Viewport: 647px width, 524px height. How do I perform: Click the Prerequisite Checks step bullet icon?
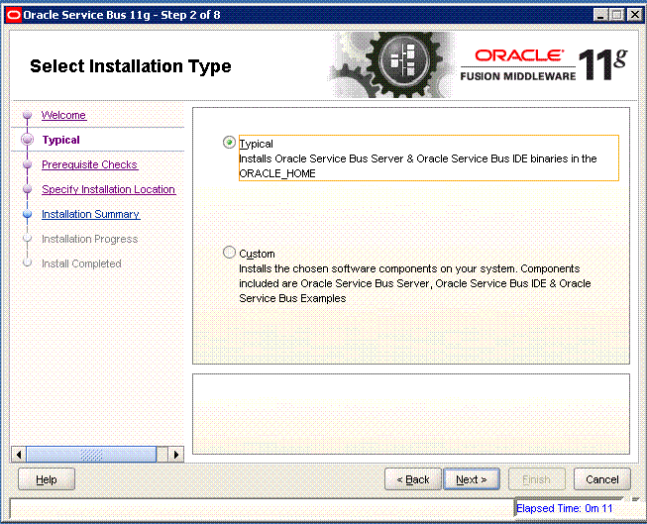(x=27, y=164)
